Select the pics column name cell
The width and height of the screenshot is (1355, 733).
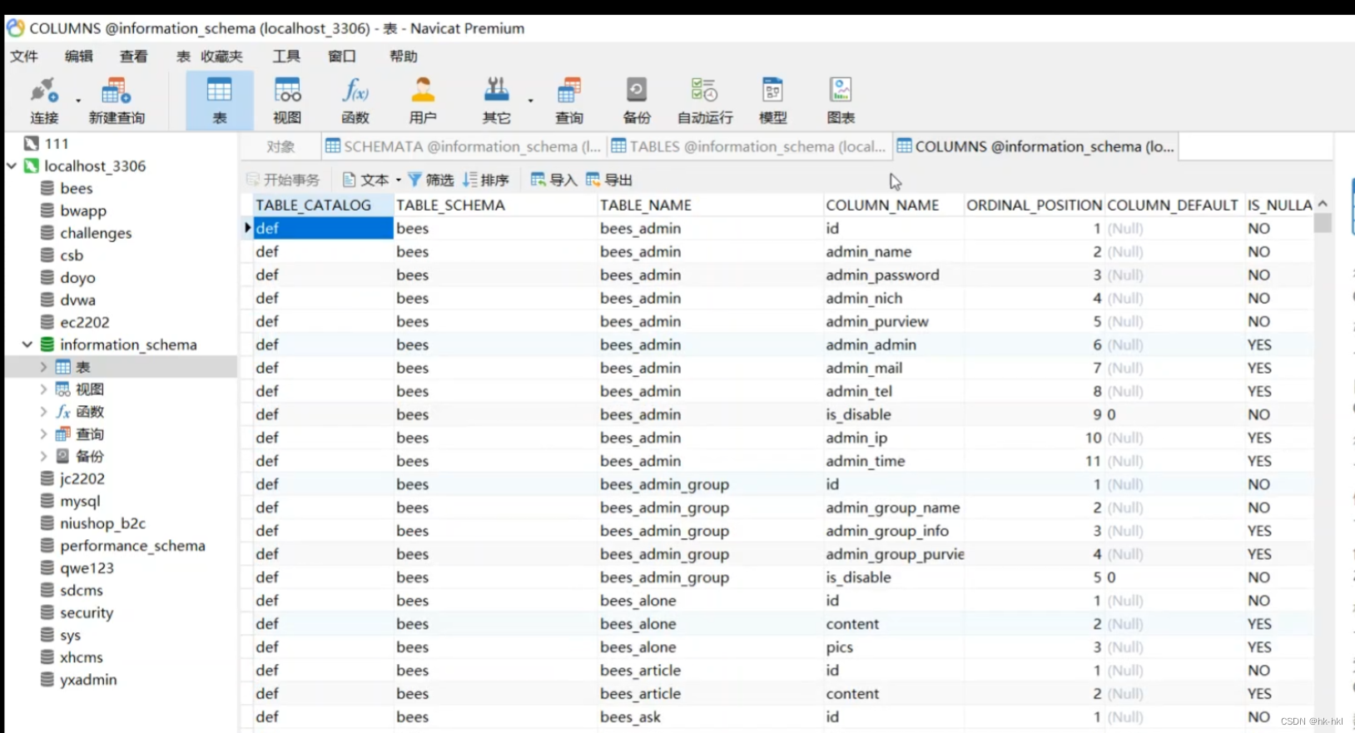(x=893, y=647)
